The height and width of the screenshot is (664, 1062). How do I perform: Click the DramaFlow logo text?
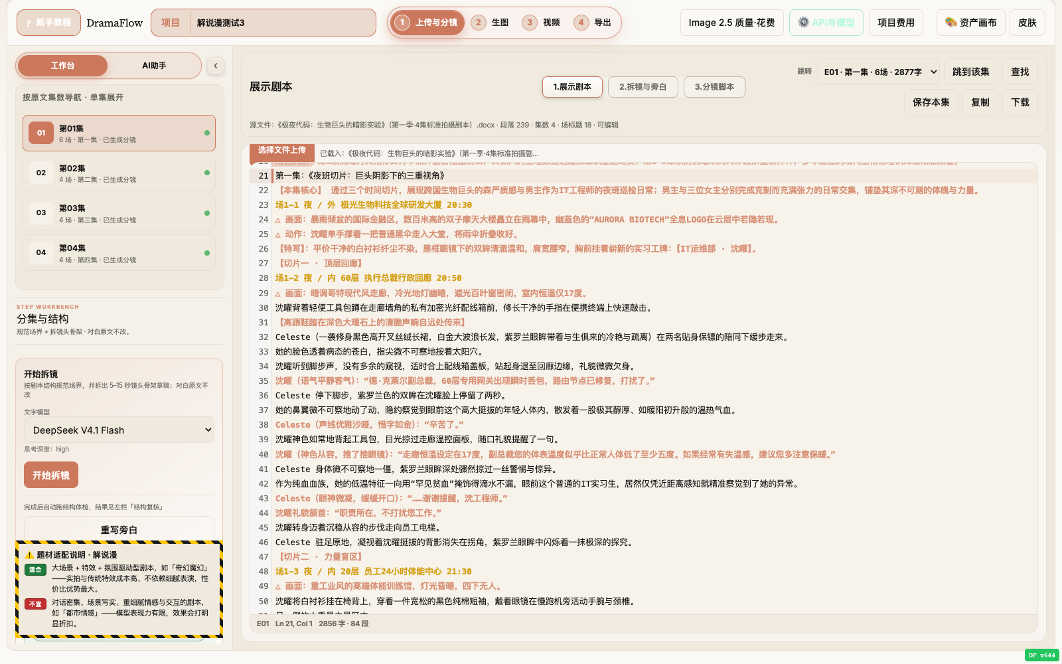pos(114,23)
